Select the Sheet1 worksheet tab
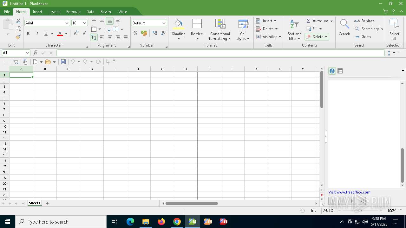Viewport: 406px width, 228px height. [x=35, y=203]
